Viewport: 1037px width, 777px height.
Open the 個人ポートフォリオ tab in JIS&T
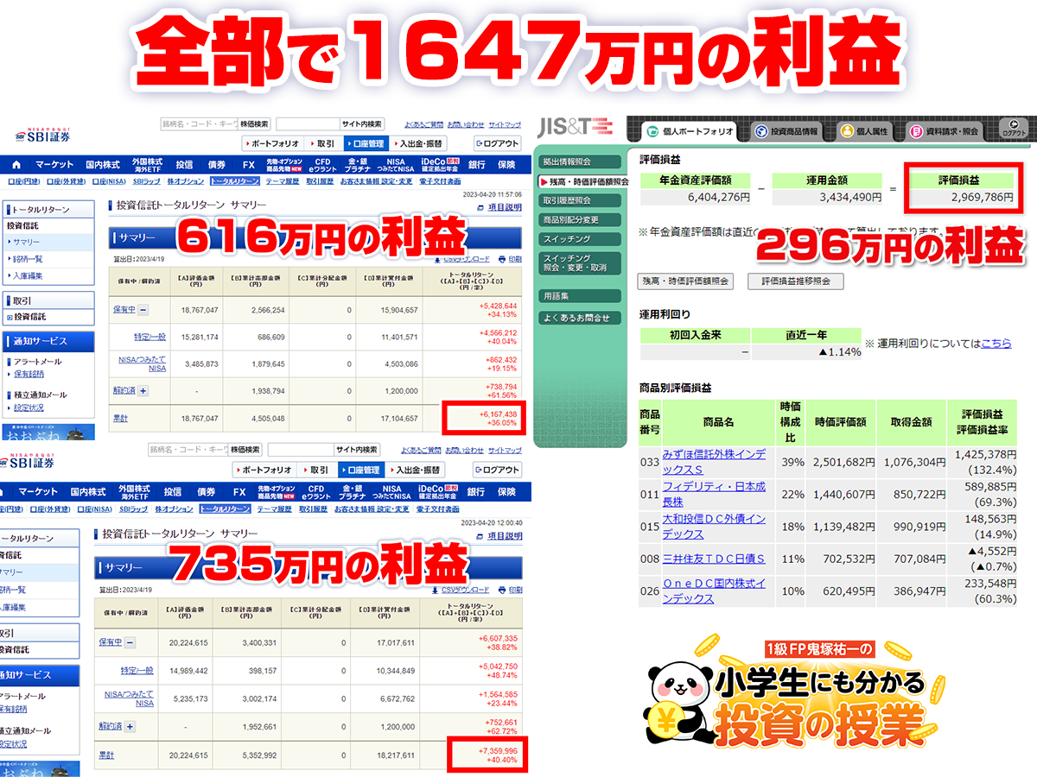point(689,131)
